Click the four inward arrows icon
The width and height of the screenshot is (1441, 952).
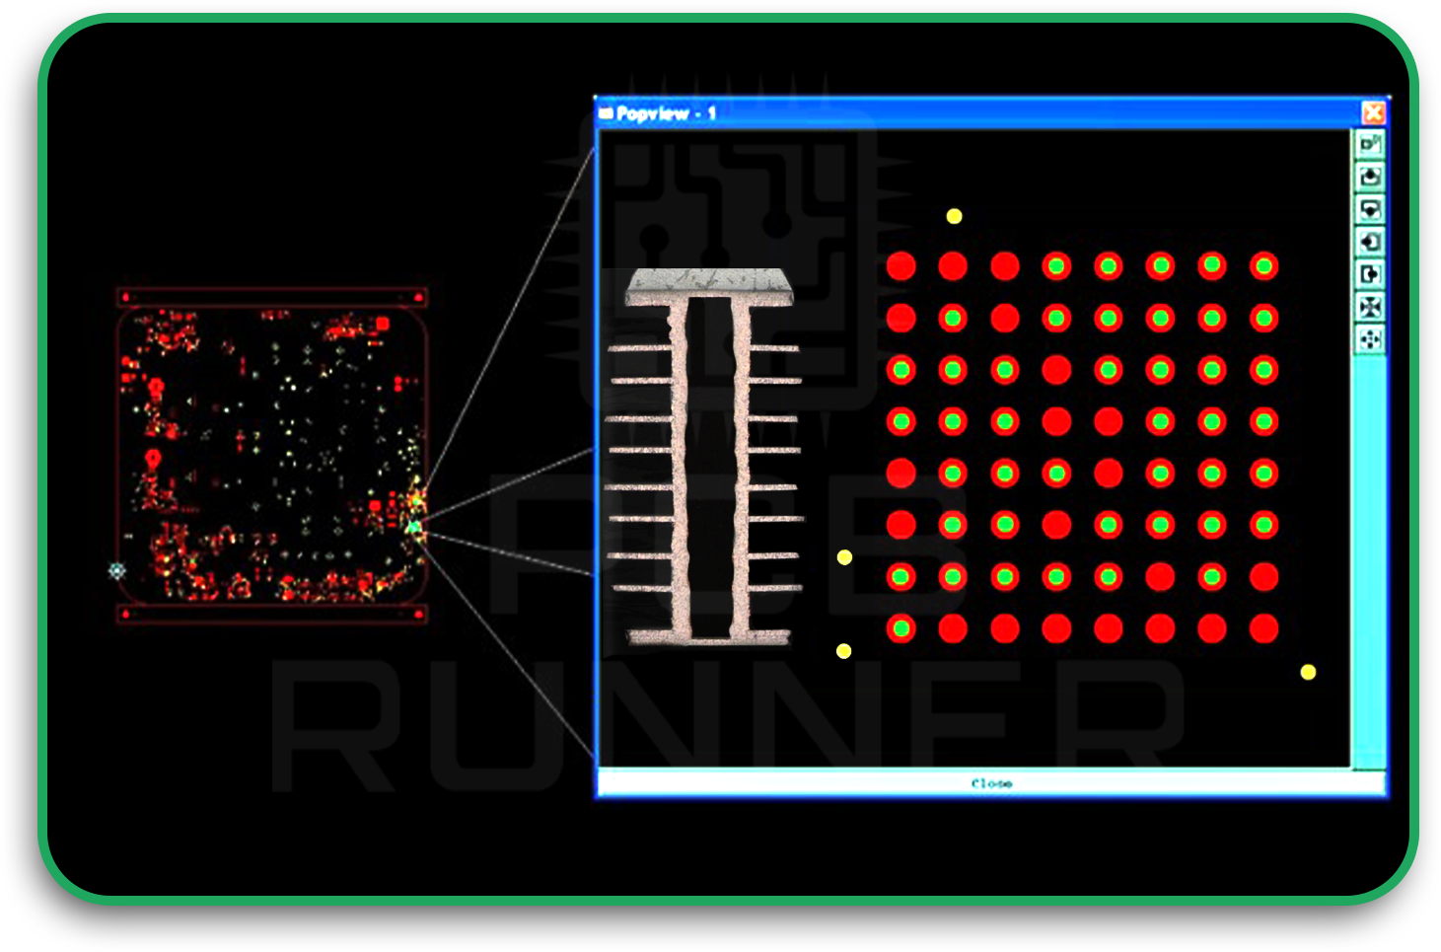[x=1370, y=308]
